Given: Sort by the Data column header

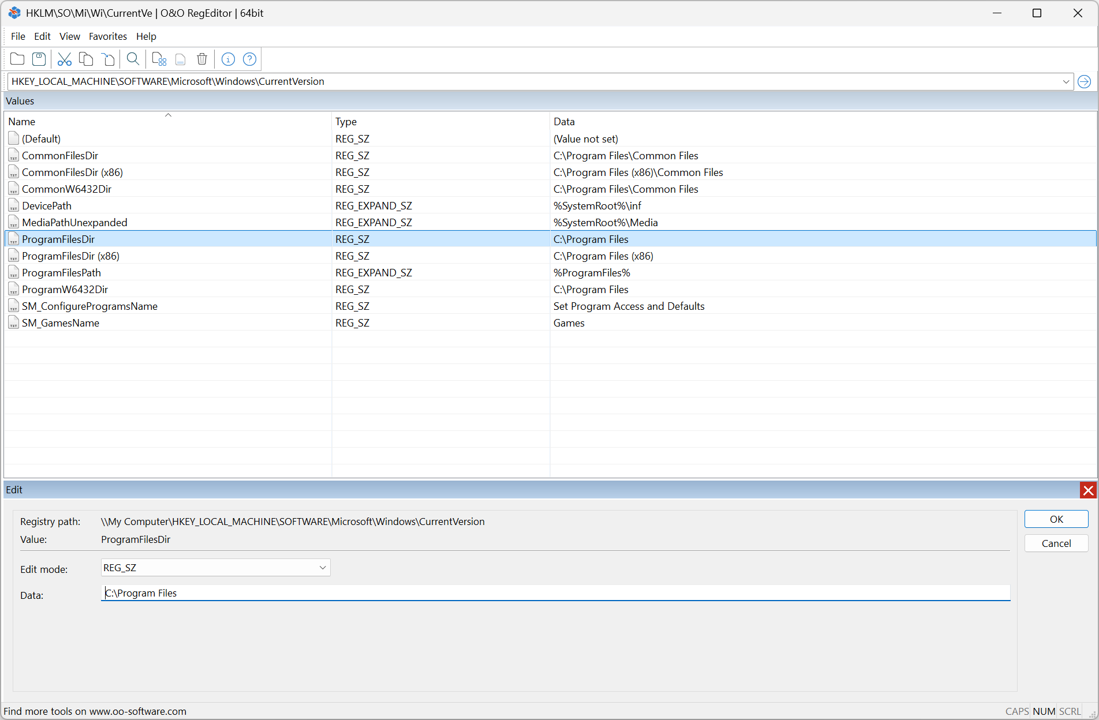Looking at the screenshot, I should pos(823,121).
